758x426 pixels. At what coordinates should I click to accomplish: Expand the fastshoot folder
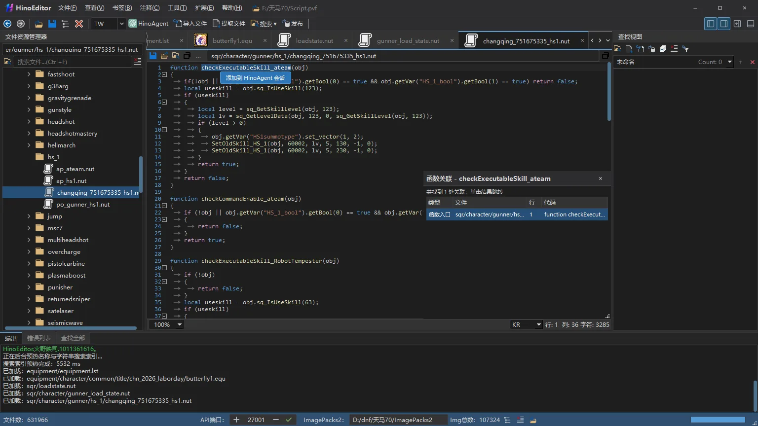click(29, 74)
